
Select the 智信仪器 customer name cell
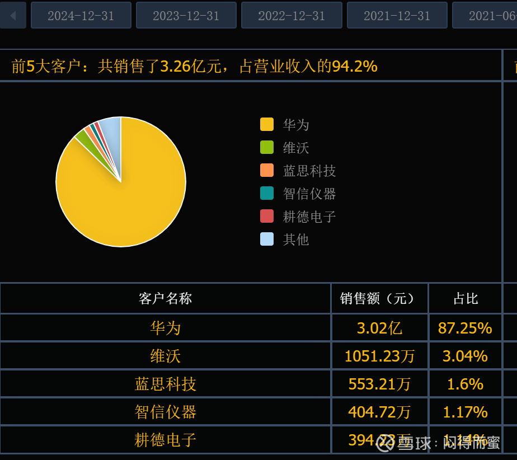coord(165,412)
